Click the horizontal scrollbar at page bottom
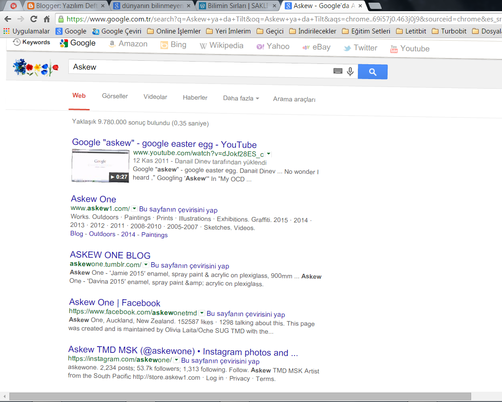The width and height of the screenshot is (502, 402). pos(240,397)
